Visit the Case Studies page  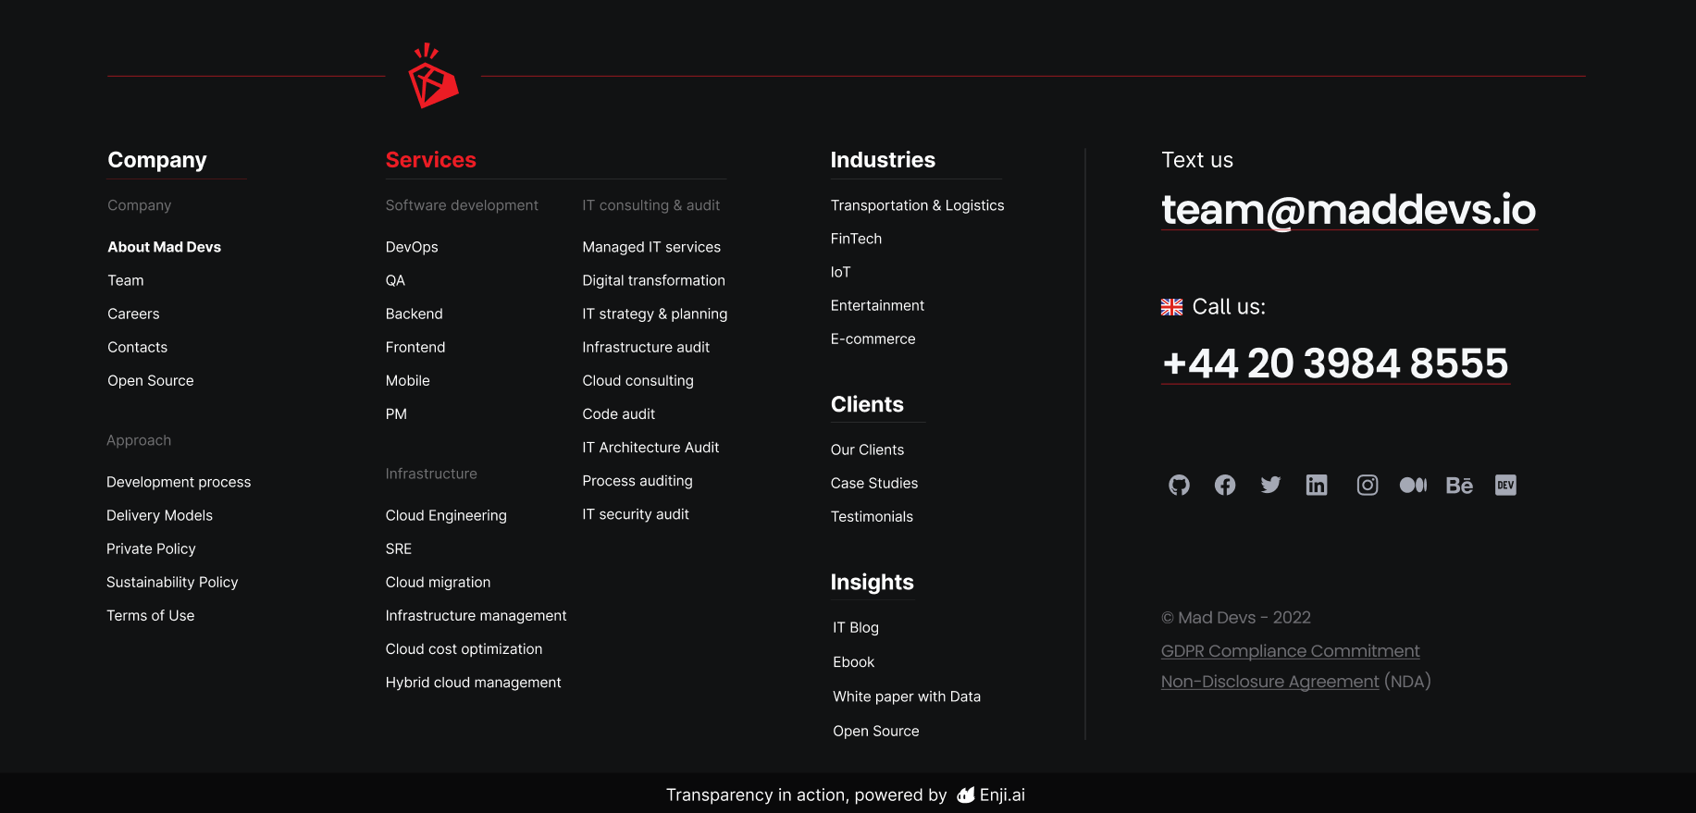click(x=873, y=483)
